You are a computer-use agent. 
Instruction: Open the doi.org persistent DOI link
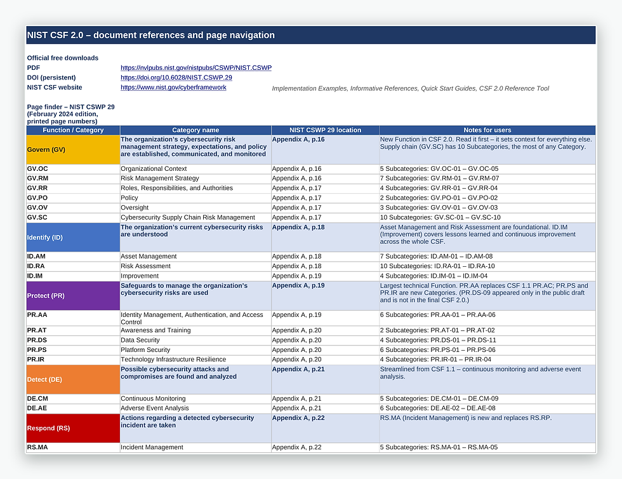point(176,78)
